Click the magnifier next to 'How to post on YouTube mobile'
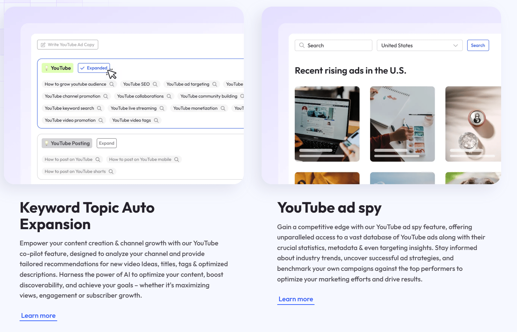Screen dimensions: 517x332 pos(177,159)
